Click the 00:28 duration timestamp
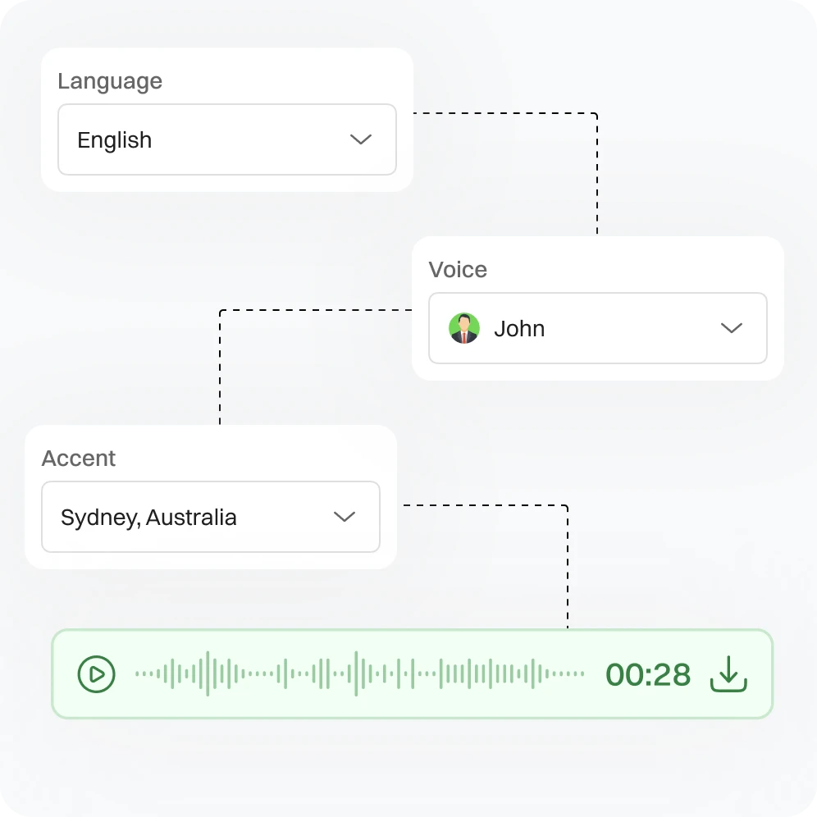Screen dimensions: 817x817 coord(648,675)
